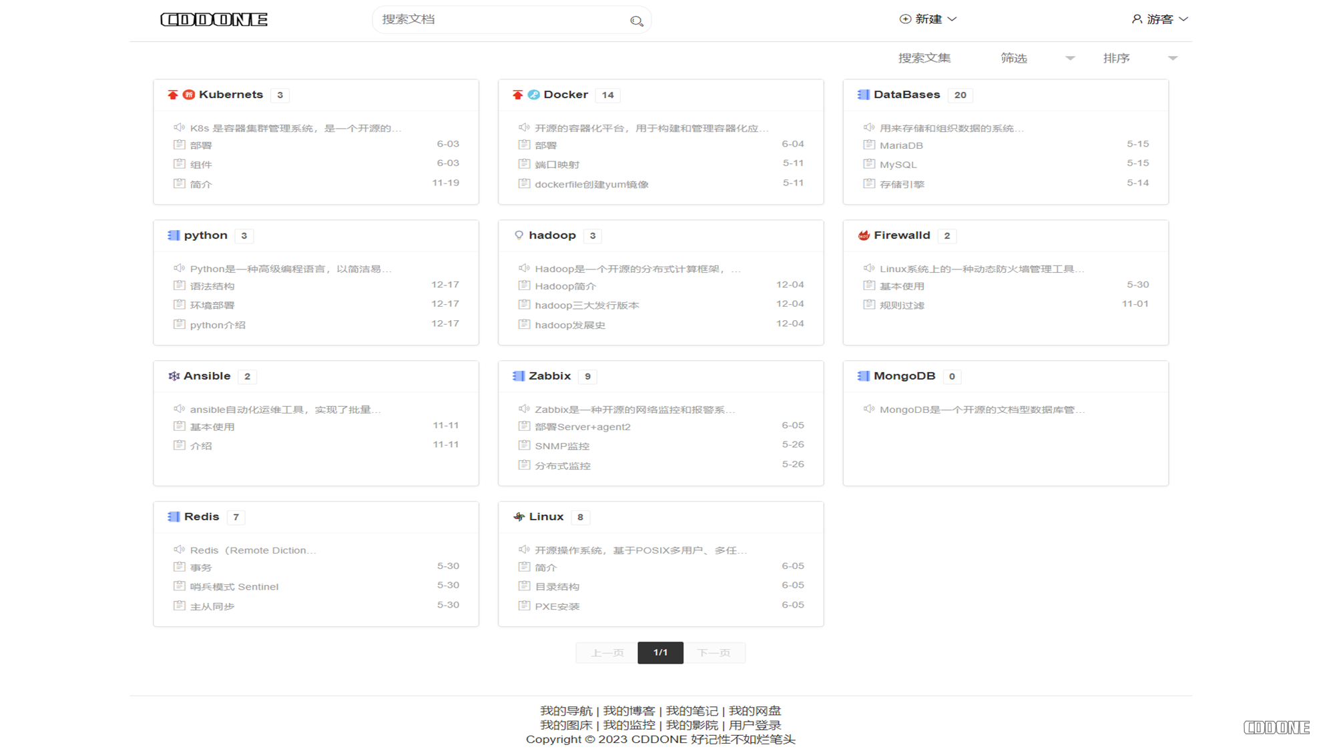Open the 语法结构 document in python
Image resolution: width=1333 pixels, height=751 pixels.
point(212,286)
